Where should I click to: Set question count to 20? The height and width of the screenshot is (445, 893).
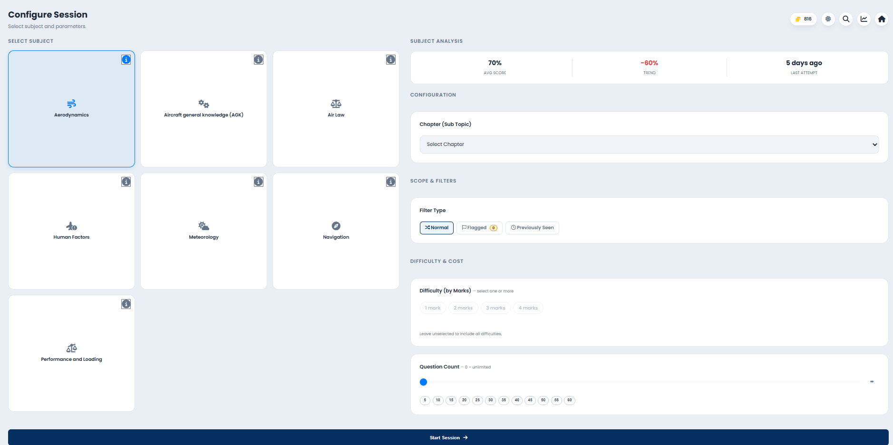pos(464,400)
